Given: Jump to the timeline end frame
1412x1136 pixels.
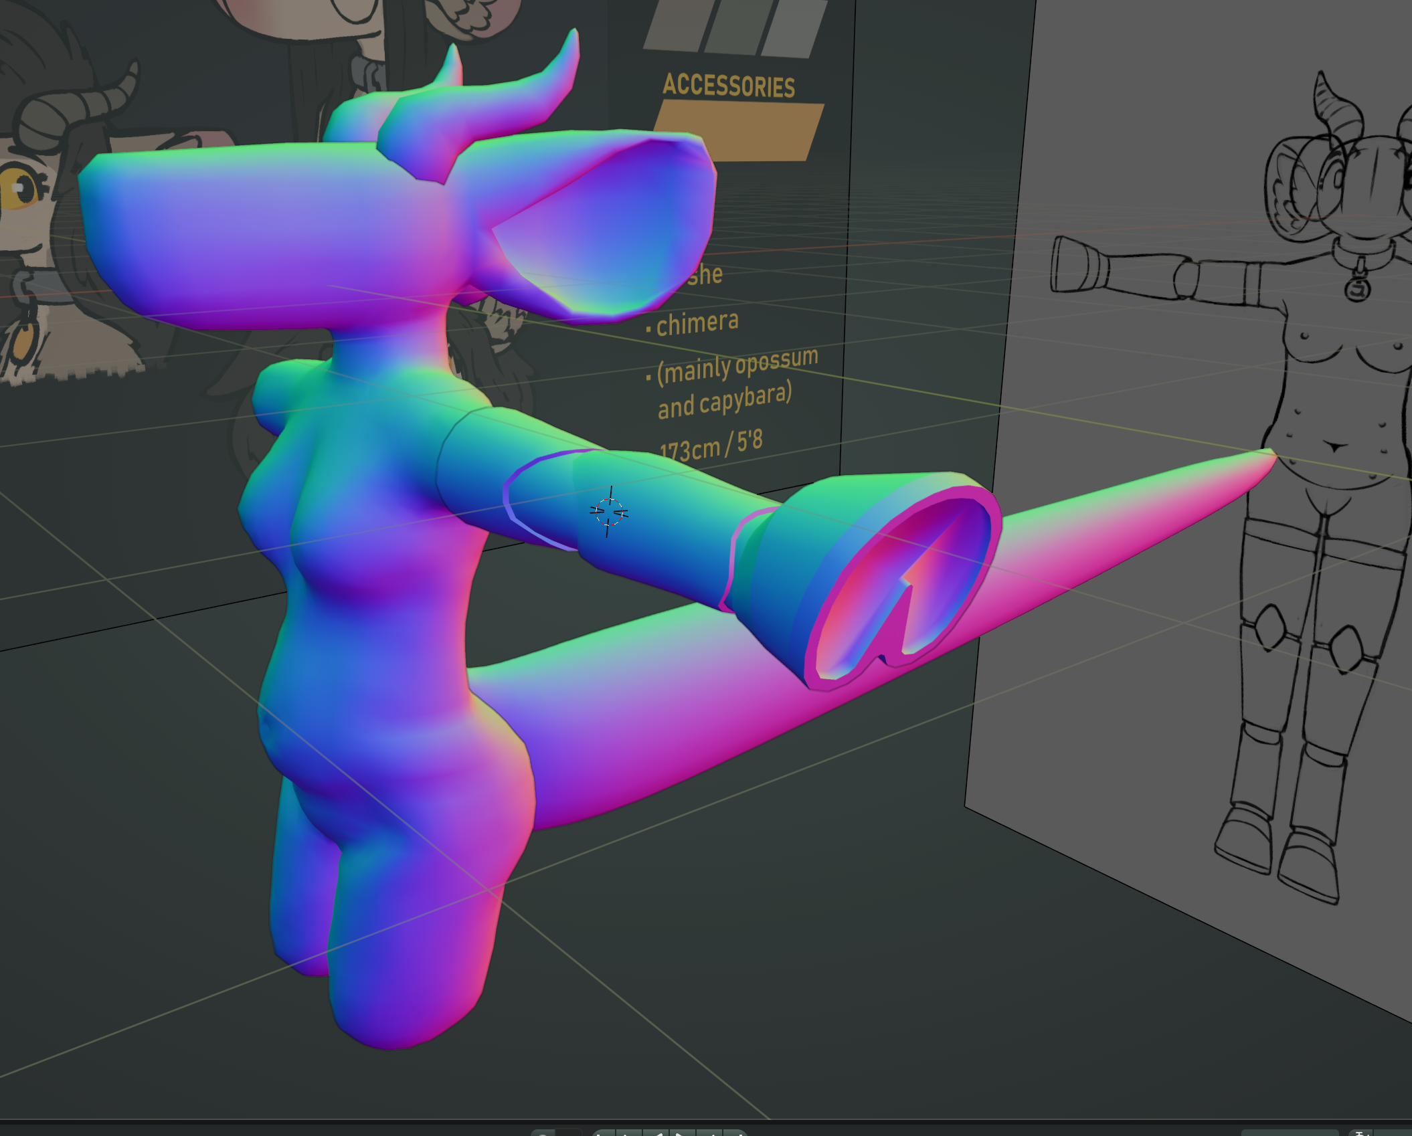Looking at the screenshot, I should (x=735, y=1134).
